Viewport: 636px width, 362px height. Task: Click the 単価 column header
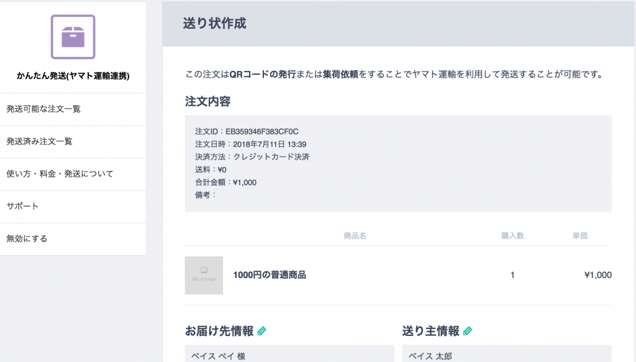coord(580,236)
